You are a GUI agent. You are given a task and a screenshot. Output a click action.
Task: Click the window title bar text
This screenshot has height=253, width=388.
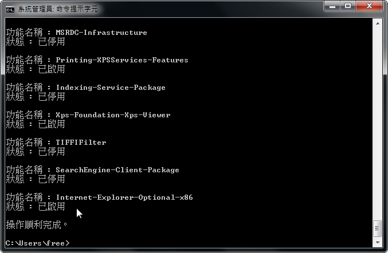click(58, 9)
